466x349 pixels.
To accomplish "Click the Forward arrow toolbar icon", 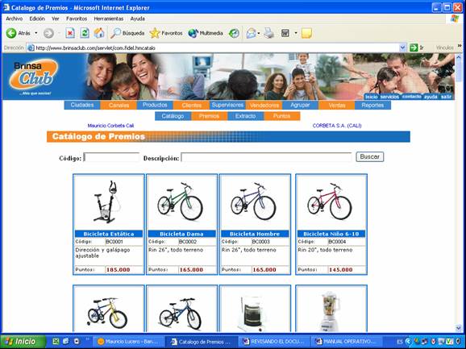I will 48,33.
